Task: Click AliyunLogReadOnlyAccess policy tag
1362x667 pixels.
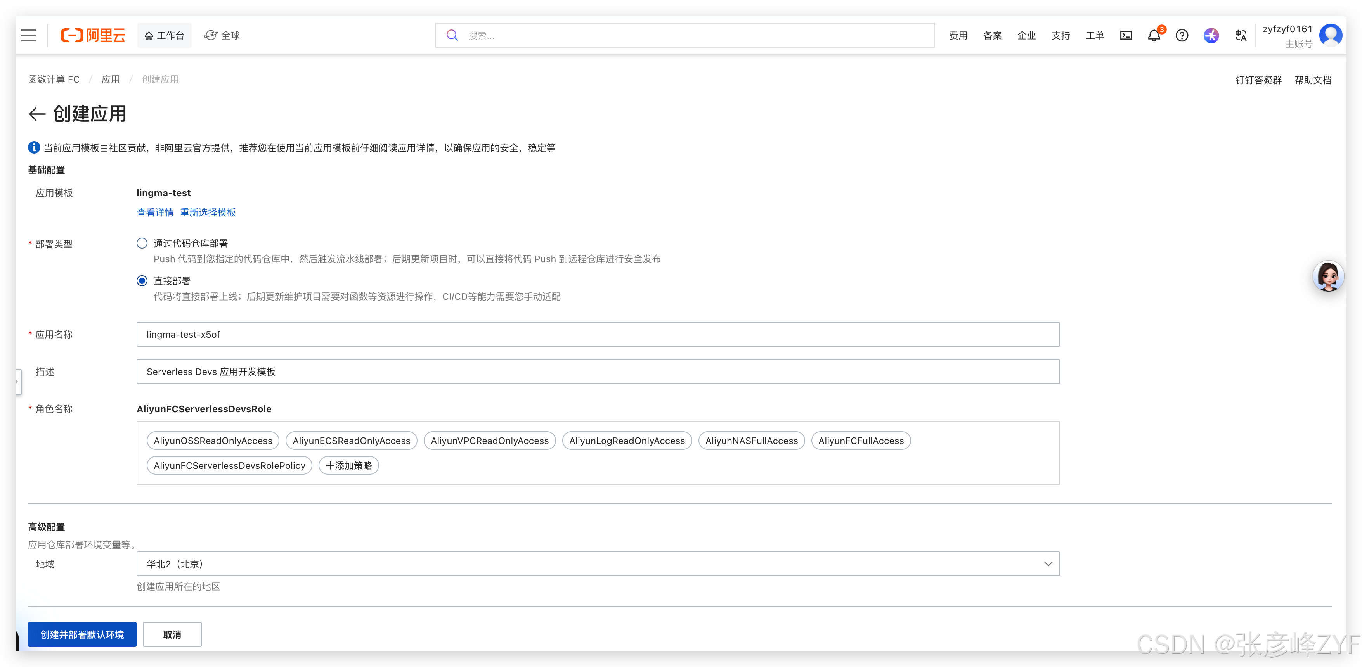Action: tap(627, 441)
